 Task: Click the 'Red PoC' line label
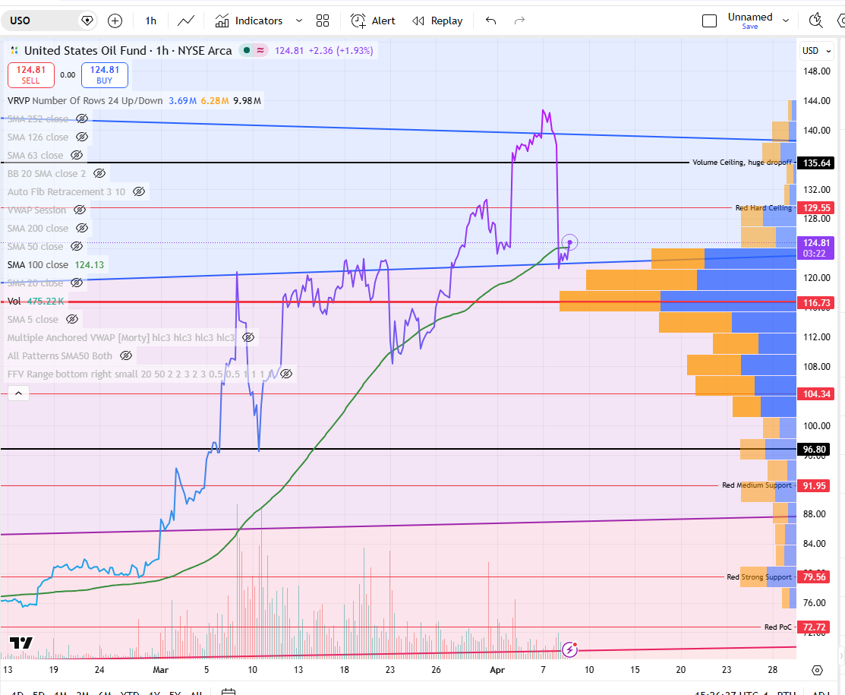(x=777, y=627)
